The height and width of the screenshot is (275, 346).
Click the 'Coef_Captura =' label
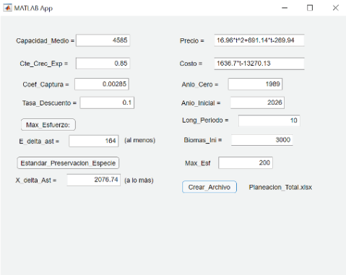point(46,84)
